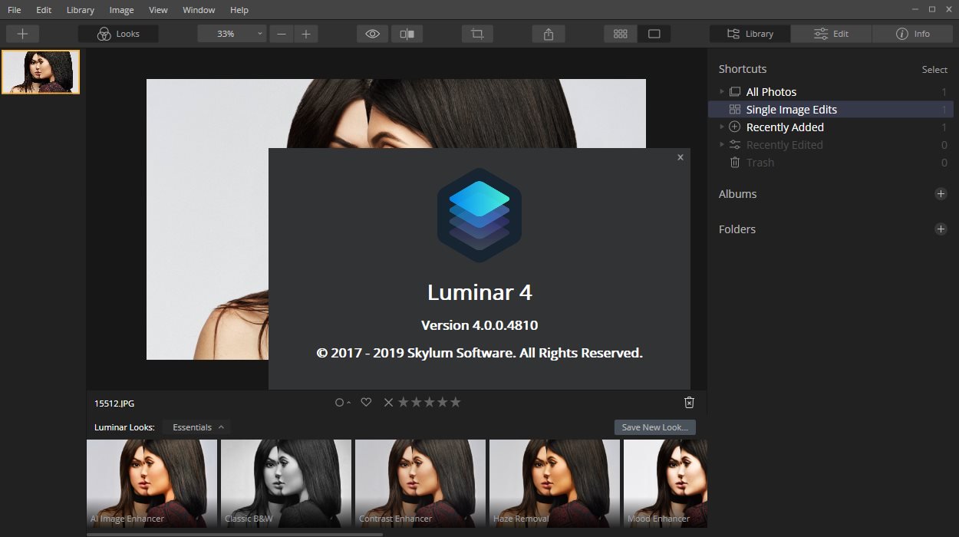The width and height of the screenshot is (959, 537).
Task: Add photos with the plus icon
Action: coord(22,34)
